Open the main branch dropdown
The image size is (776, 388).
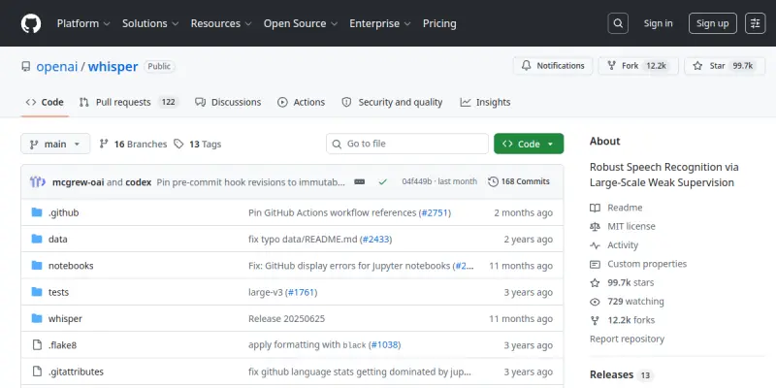point(55,144)
